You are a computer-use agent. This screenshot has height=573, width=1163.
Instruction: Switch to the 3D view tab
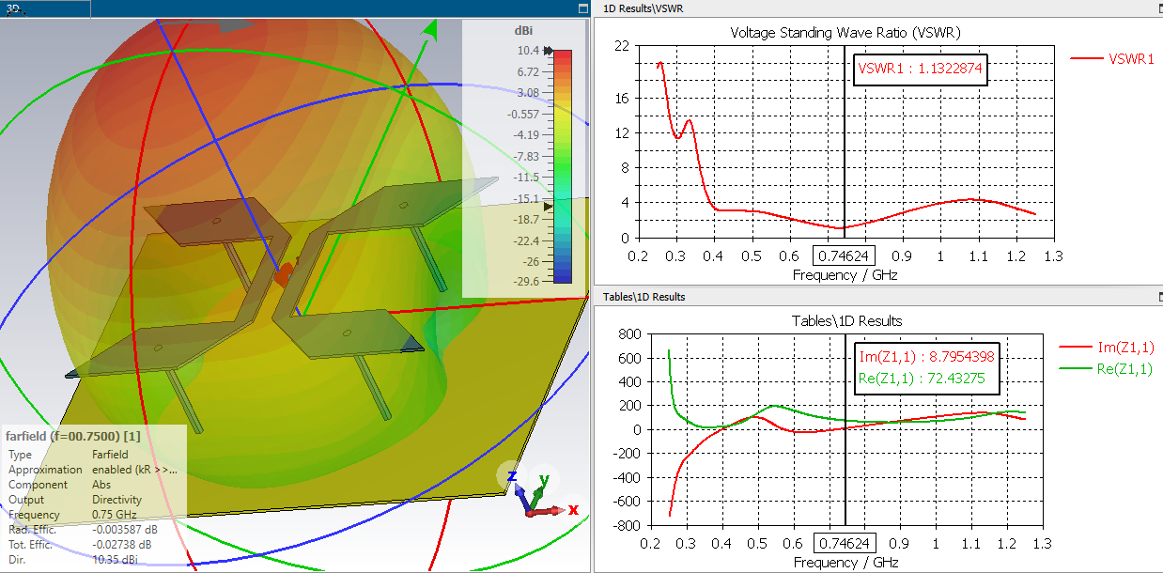coord(45,8)
